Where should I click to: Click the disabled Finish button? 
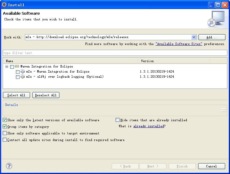(182, 166)
